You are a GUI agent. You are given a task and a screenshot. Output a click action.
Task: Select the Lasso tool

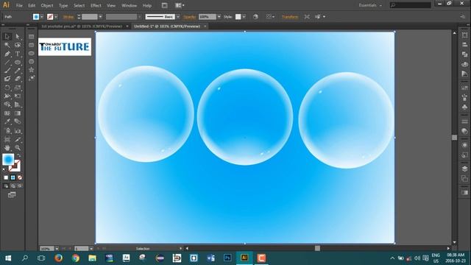(18, 46)
